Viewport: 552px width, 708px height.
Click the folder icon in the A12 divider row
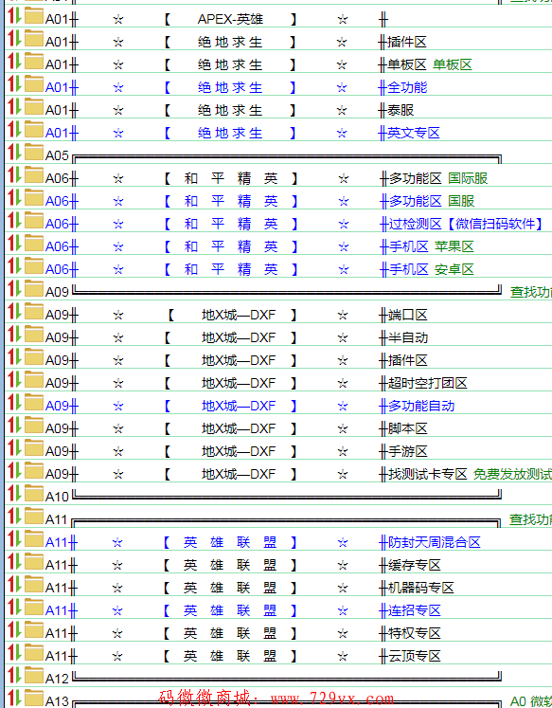tap(33, 675)
